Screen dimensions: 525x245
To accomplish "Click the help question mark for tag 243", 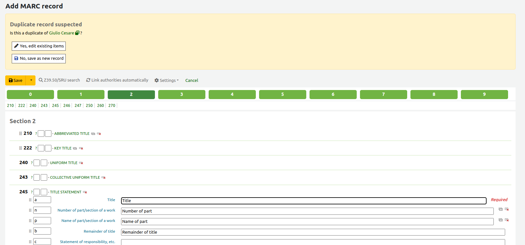I will click(x=32, y=177).
